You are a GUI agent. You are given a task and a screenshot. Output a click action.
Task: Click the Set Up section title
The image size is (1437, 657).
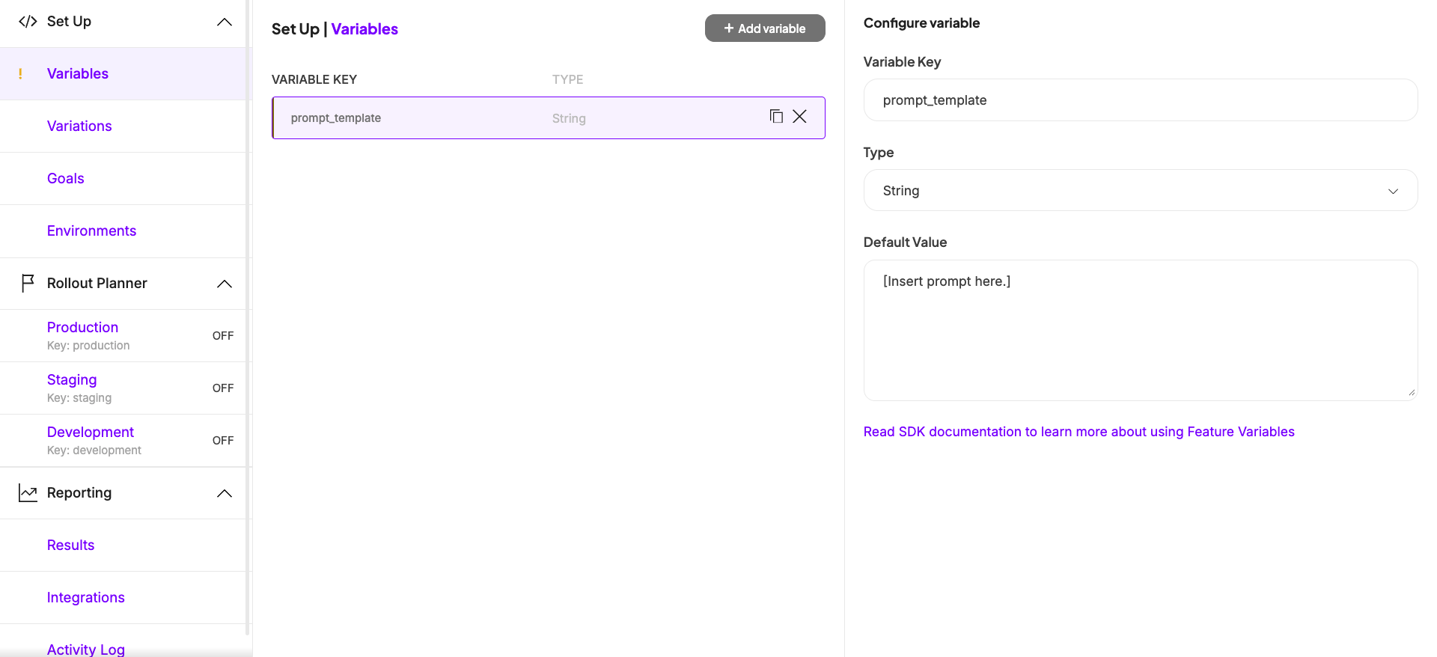point(69,22)
